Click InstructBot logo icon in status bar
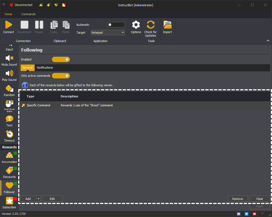272x217 pixels. (x=262, y=214)
